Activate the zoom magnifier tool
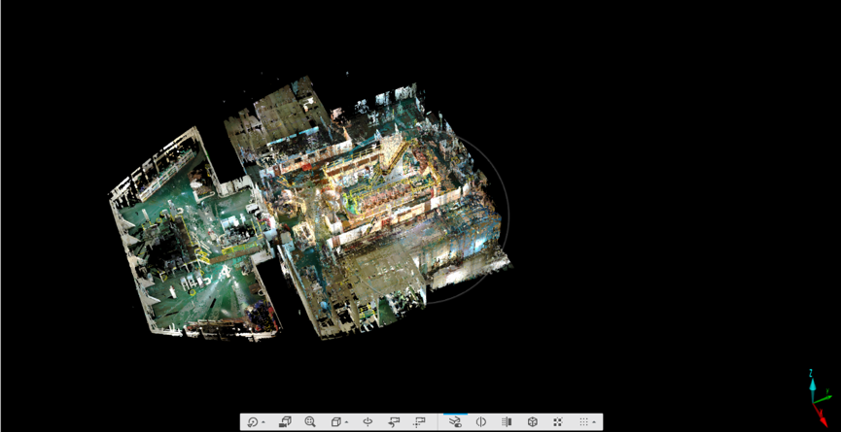The height and width of the screenshot is (432, 841). pyautogui.click(x=310, y=422)
